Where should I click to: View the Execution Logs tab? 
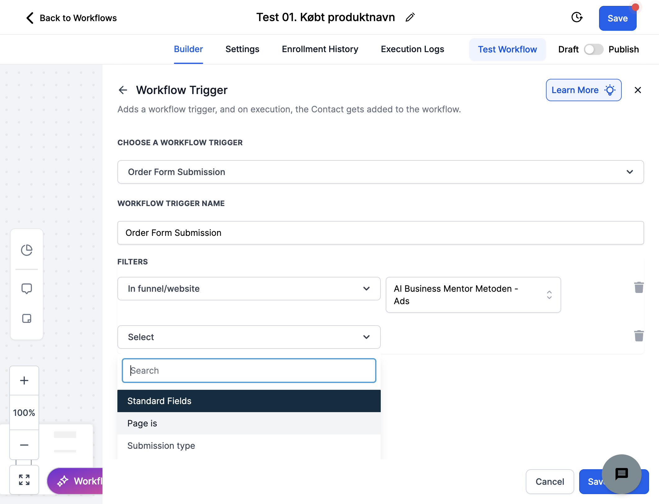[x=412, y=49]
